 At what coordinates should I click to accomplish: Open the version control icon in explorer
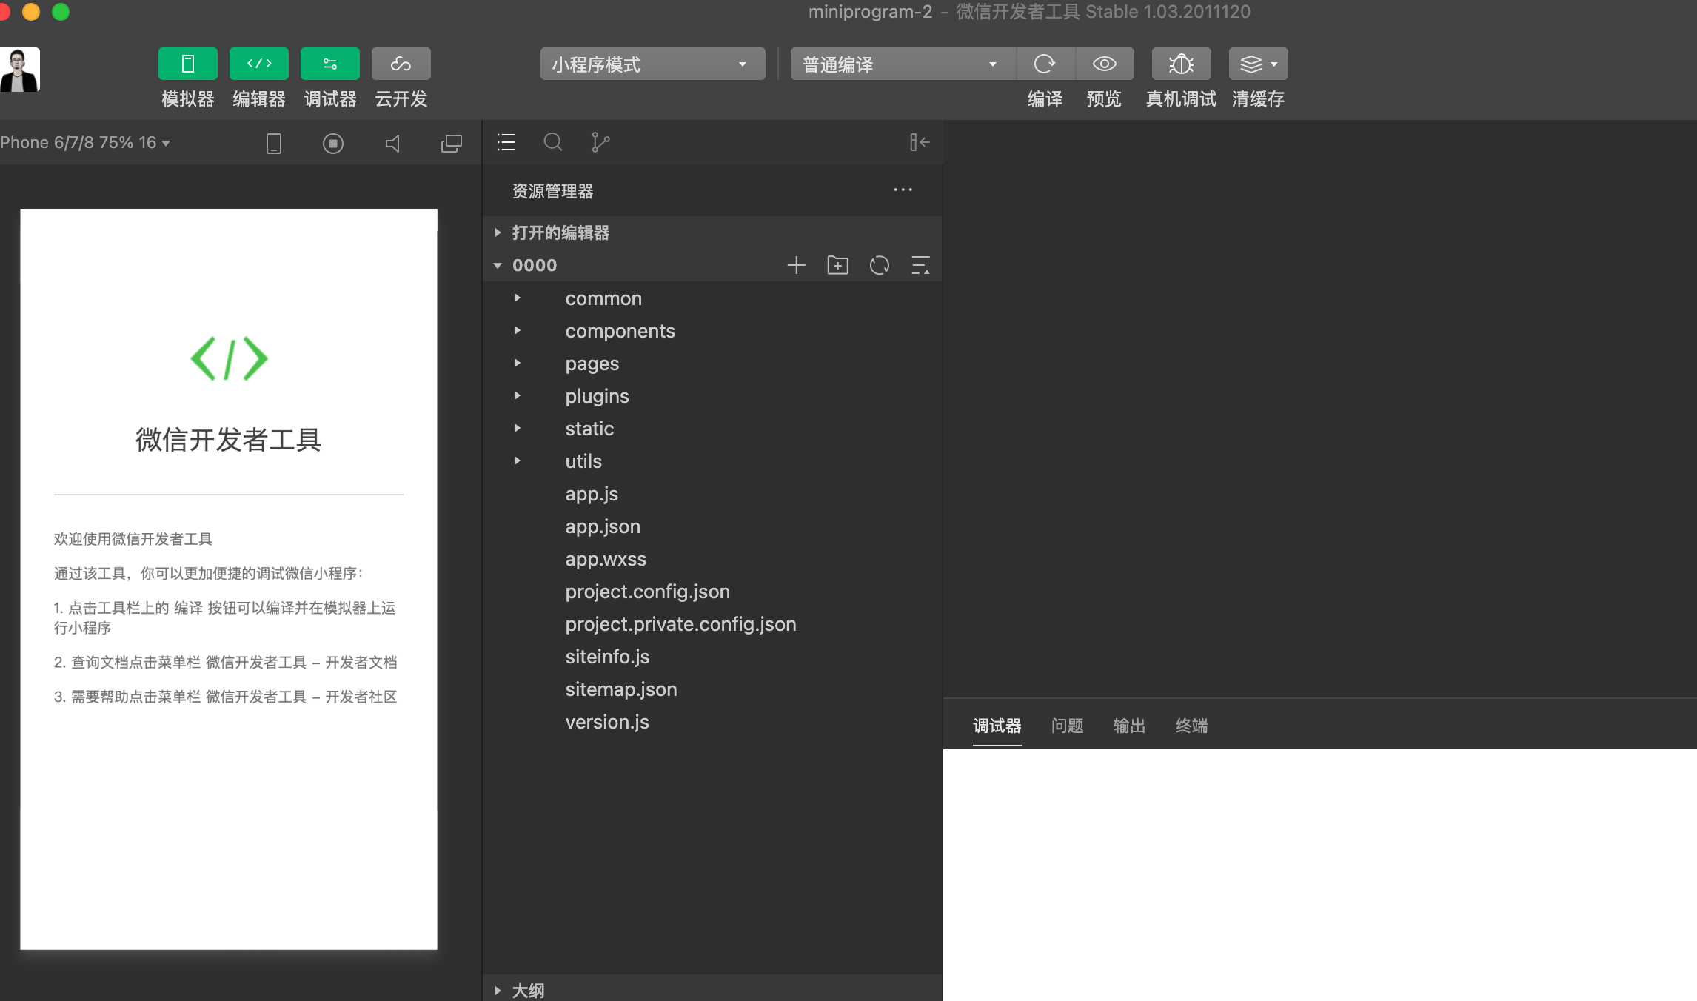click(x=601, y=142)
